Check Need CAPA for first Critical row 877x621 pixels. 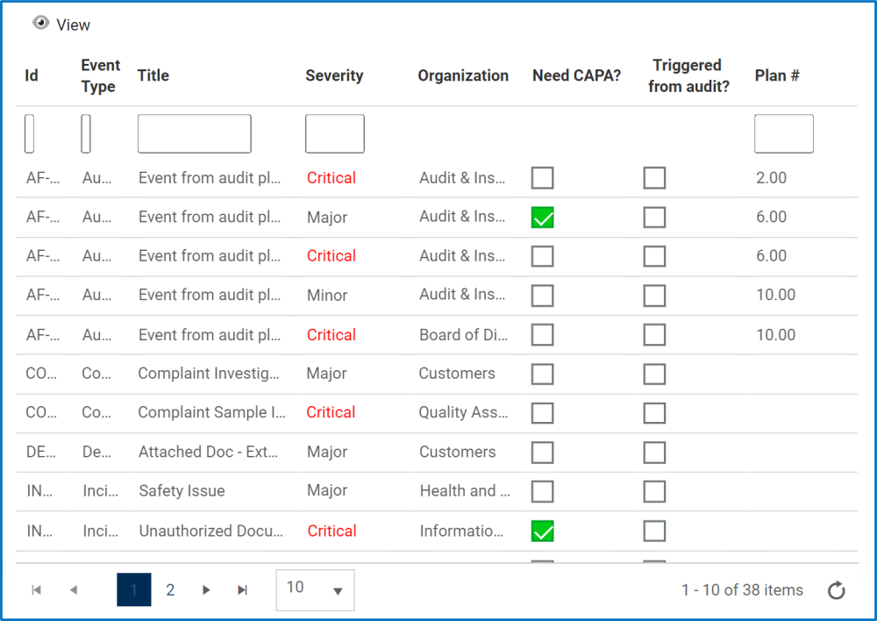tap(543, 178)
